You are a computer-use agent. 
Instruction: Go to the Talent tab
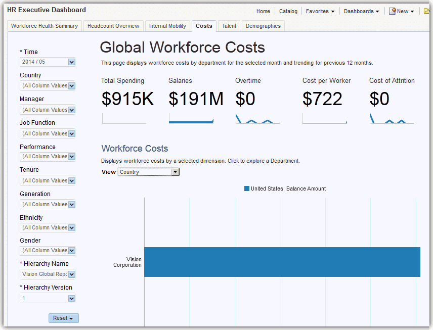click(x=229, y=26)
